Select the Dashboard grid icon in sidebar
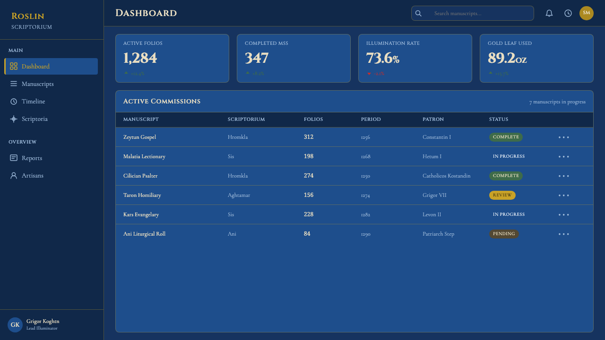The height and width of the screenshot is (340, 605). point(14,66)
